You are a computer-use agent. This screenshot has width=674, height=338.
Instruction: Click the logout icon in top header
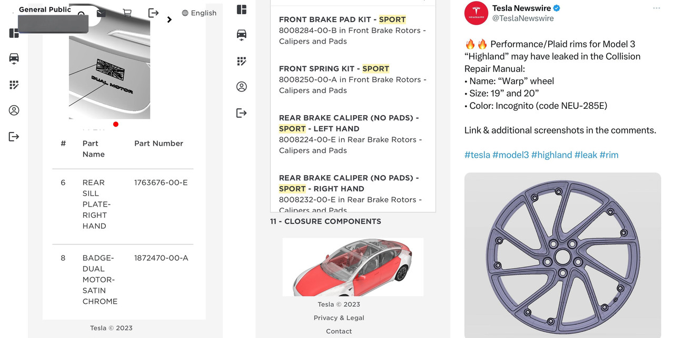click(153, 13)
